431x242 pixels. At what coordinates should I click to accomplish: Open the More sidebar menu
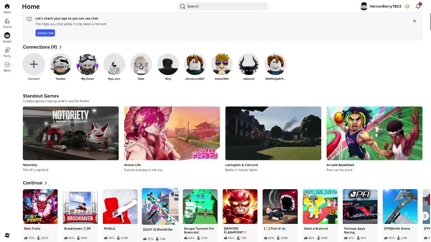(x=7, y=65)
